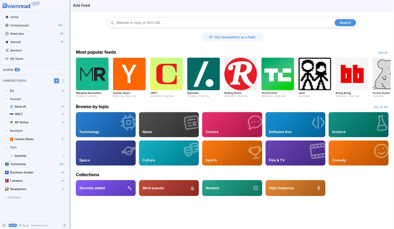
Task: Click the Read later clock icon
Action: pos(7,34)
